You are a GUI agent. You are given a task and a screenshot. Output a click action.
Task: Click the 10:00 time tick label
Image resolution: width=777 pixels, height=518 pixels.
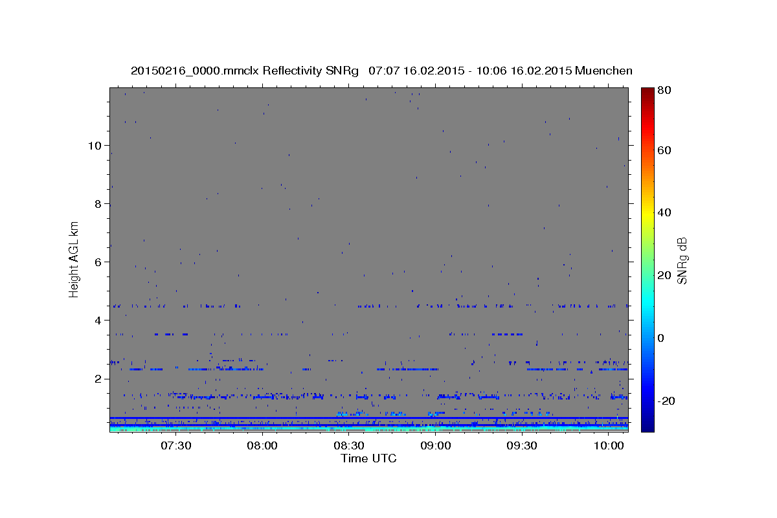(609, 445)
